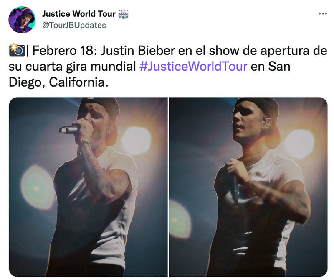Click the green lens flare in left photo
Viewport: 334px width, 280px height.
tap(37, 187)
